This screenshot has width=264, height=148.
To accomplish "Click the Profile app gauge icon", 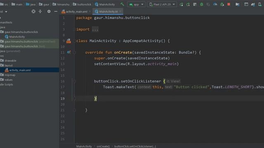I will [215, 5].
